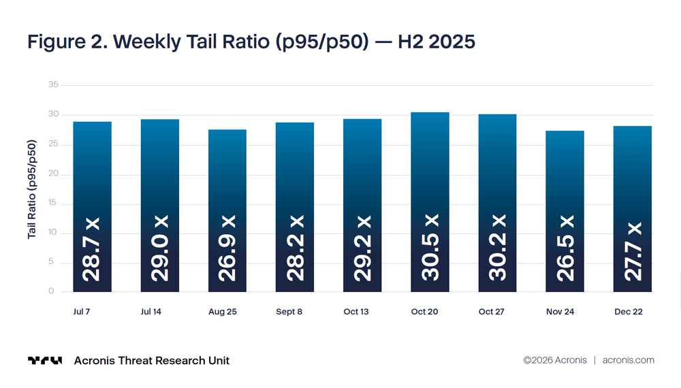Click the Jul 14 bar labeled 29.0 x
This screenshot has width=681, height=388.
(x=160, y=206)
